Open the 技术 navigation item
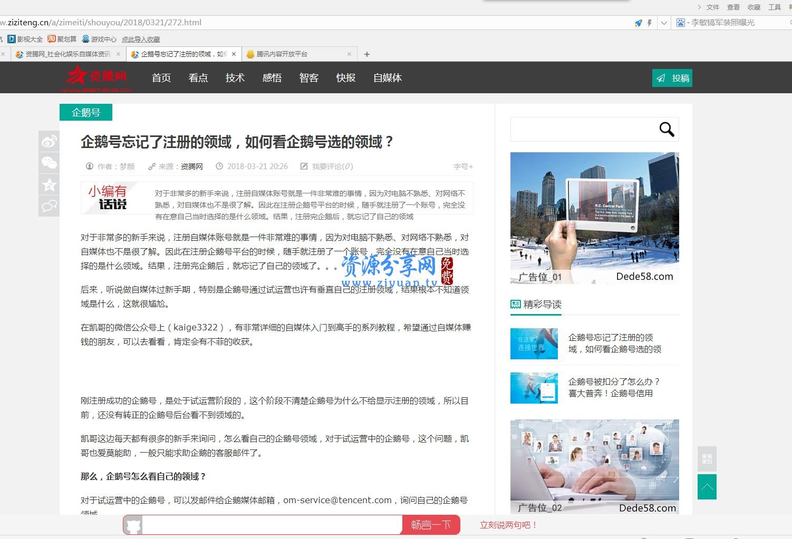 click(x=235, y=78)
